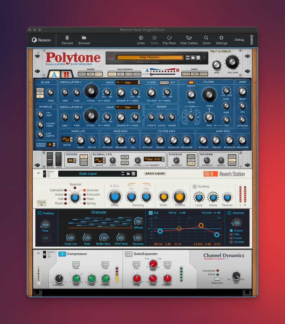Click the SWAP copy button
This screenshot has height=324, width=285.
[x=195, y=74]
